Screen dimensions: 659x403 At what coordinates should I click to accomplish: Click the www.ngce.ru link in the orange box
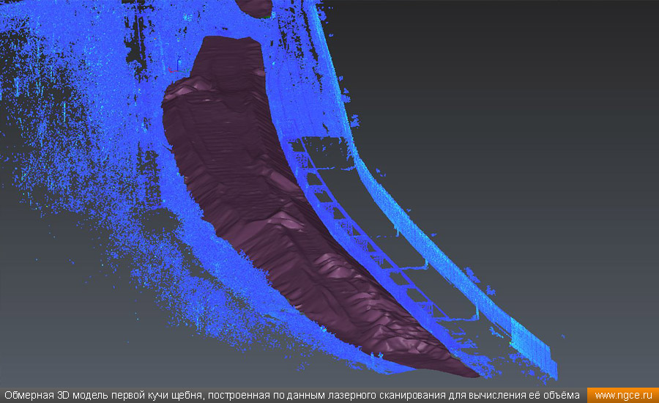(x=623, y=396)
